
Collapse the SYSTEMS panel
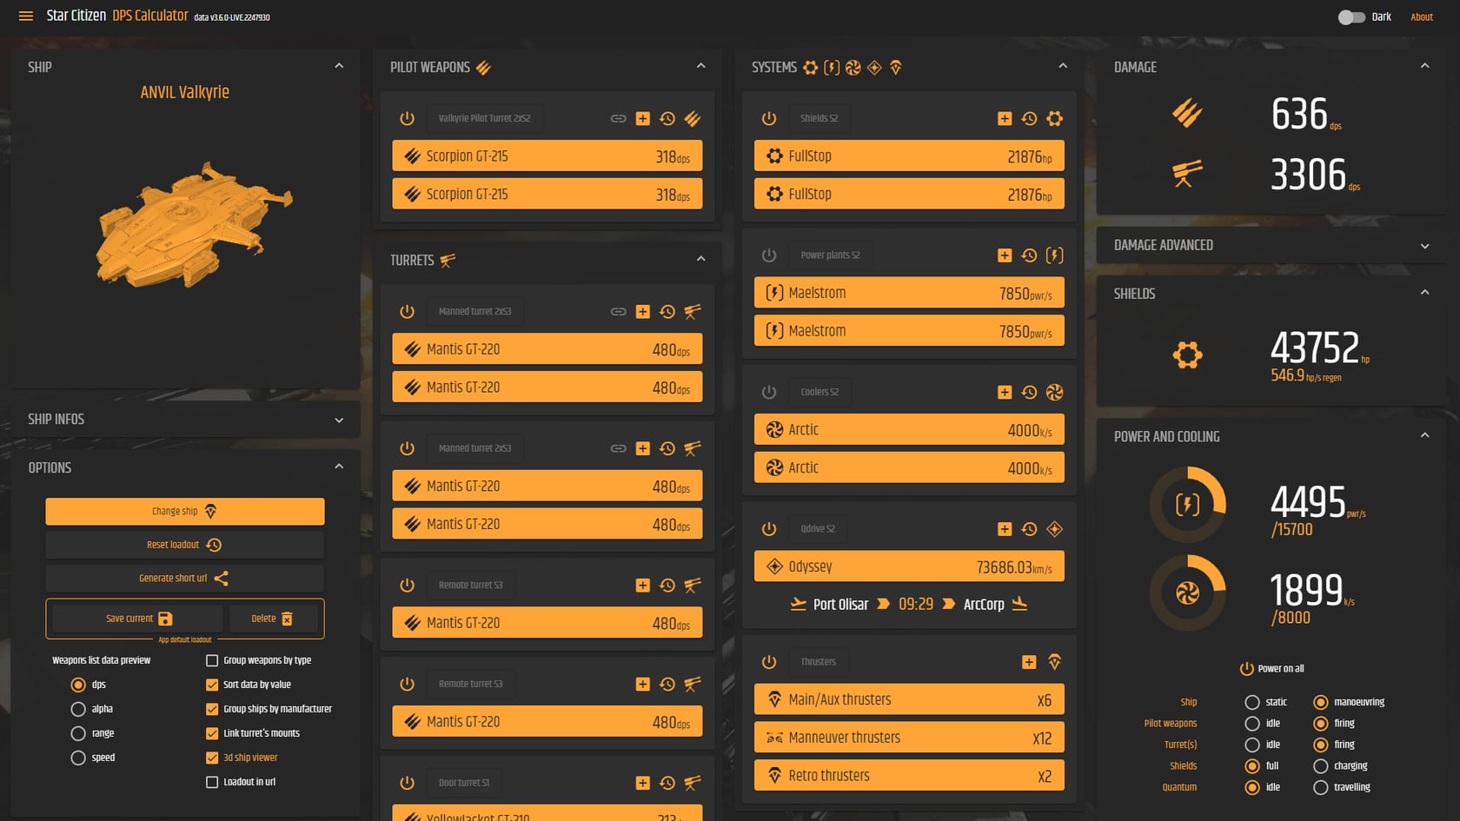pyautogui.click(x=1063, y=66)
